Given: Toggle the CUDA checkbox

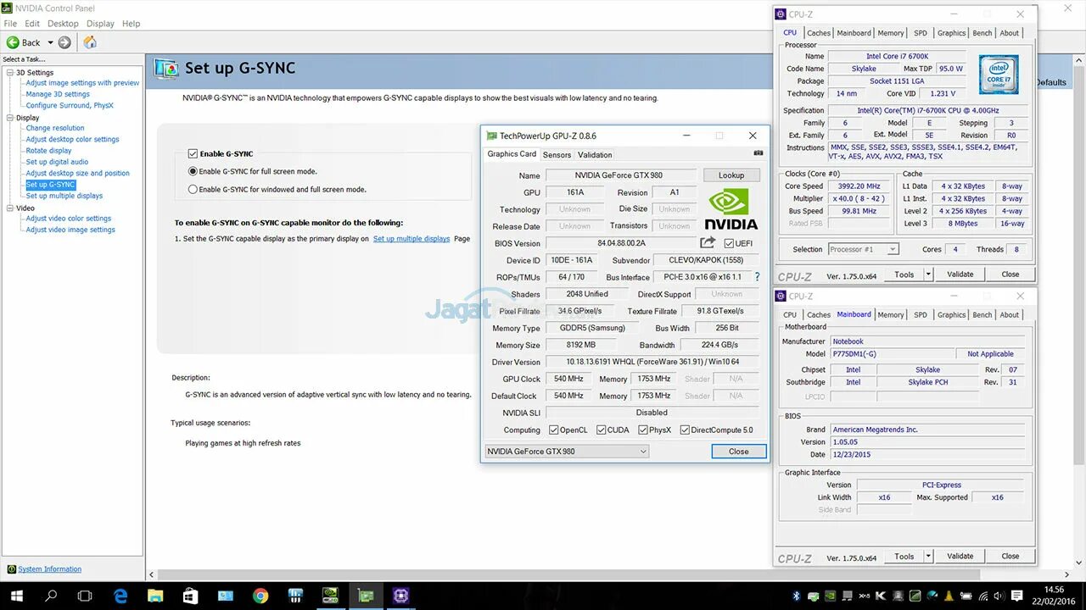Looking at the screenshot, I should pyautogui.click(x=602, y=430).
